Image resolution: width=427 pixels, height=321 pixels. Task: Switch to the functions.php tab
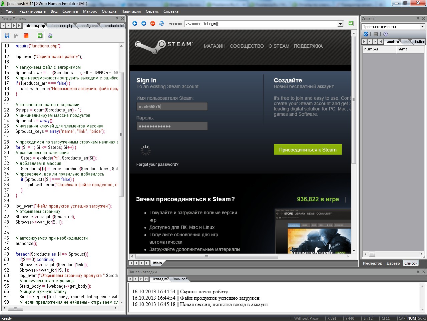pos(62,26)
